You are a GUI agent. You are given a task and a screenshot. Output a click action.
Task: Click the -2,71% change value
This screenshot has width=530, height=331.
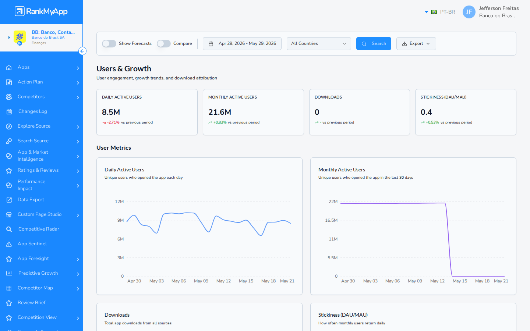tap(113, 122)
